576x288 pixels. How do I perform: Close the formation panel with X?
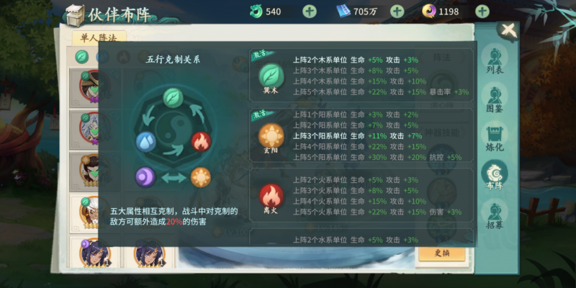click(509, 31)
